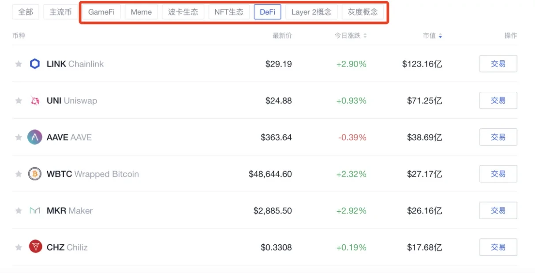Click the Uniswap unicorn logo

[35, 101]
